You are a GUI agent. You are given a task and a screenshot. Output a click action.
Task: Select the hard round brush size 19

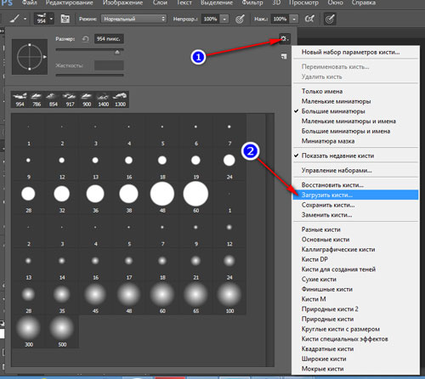click(x=195, y=165)
